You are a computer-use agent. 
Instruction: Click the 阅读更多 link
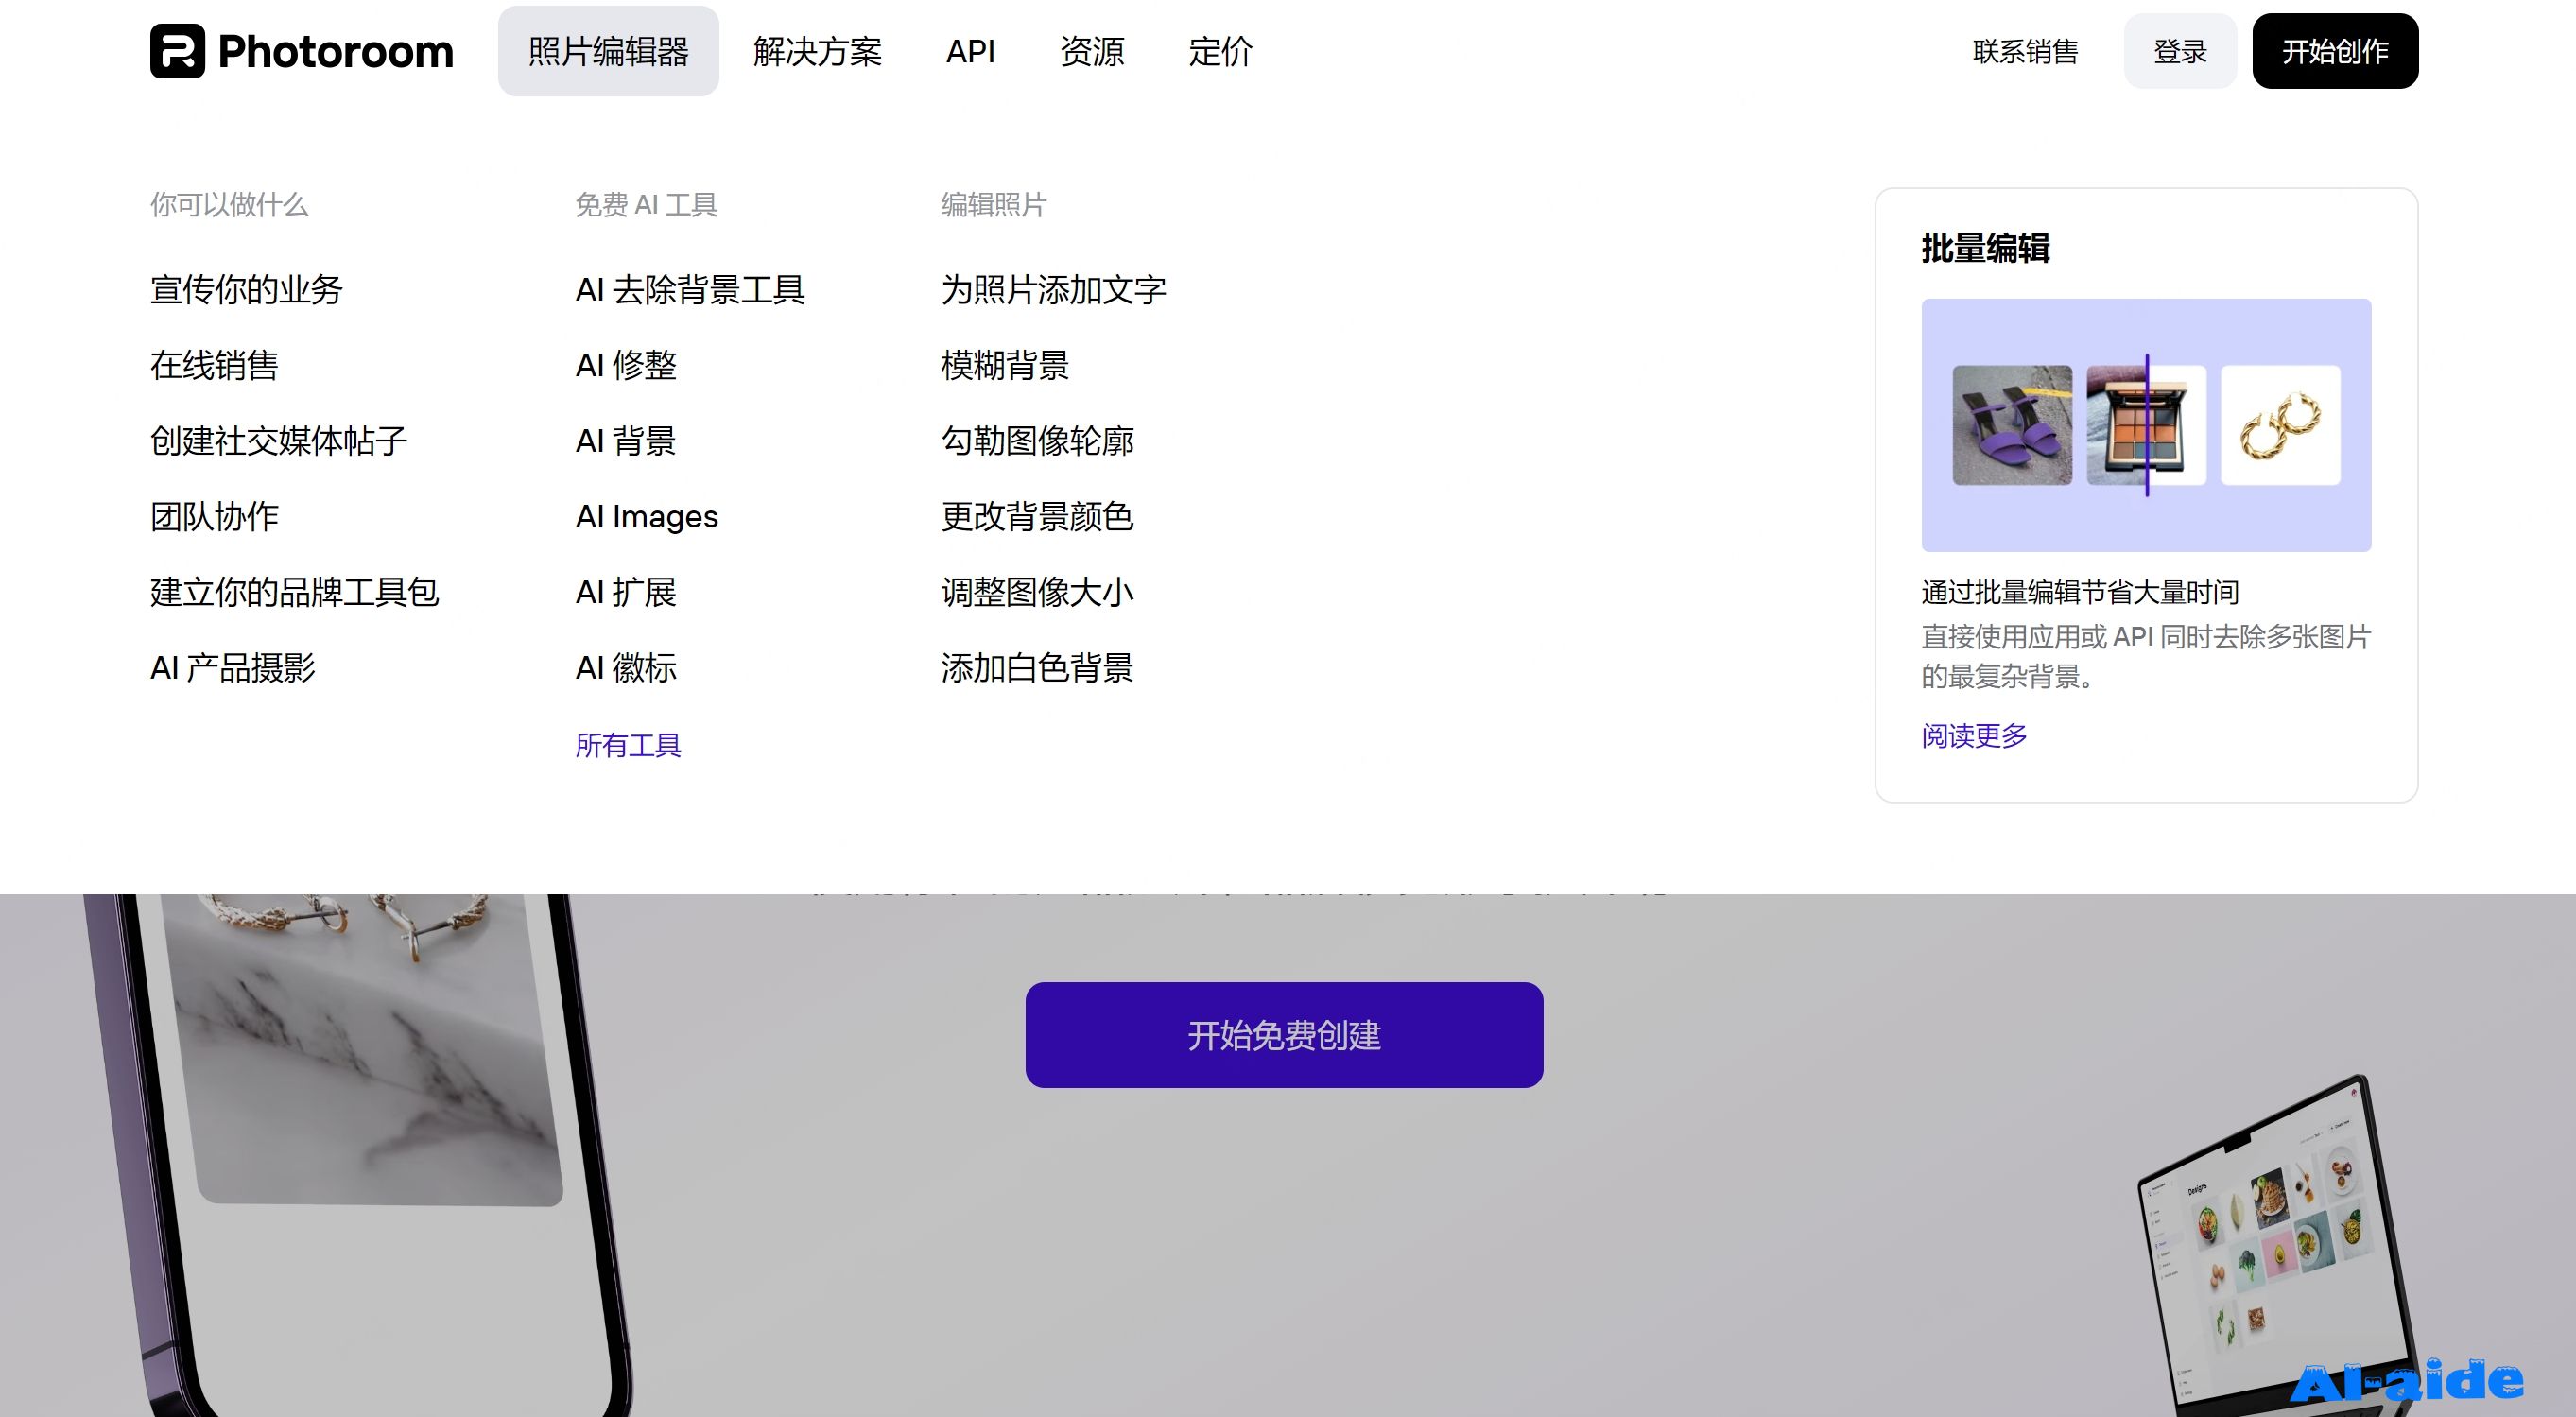(1974, 736)
